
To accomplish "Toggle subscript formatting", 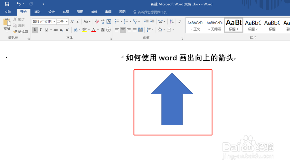I will pos(61,30).
